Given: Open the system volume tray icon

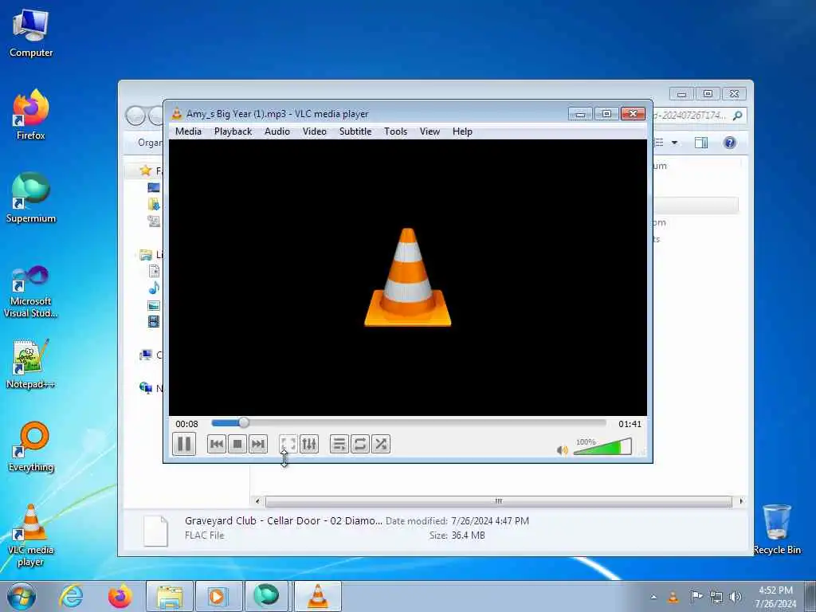Looking at the screenshot, I should (x=736, y=597).
